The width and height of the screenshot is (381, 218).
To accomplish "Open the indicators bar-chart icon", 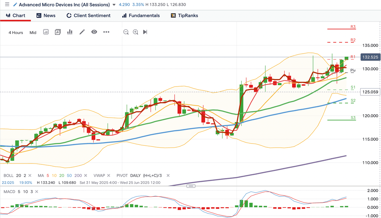I will [x=70, y=32].
